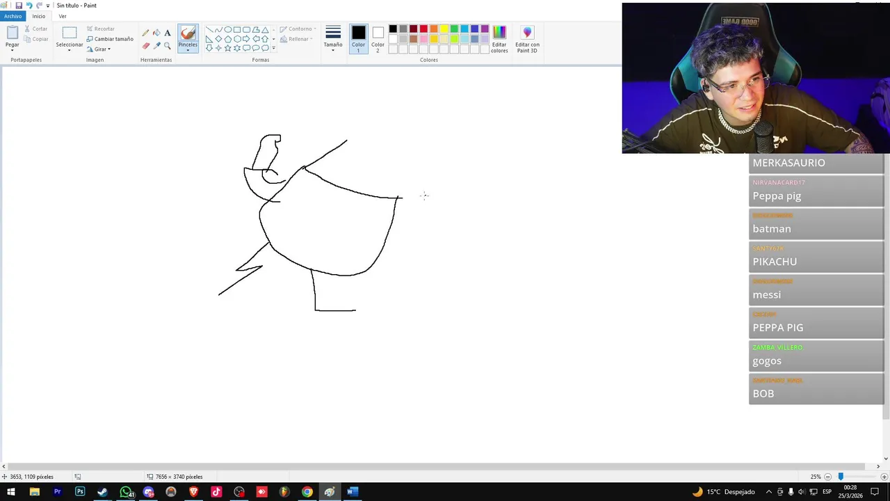Open Customize Quick Access Toolbar arrow

[48, 6]
